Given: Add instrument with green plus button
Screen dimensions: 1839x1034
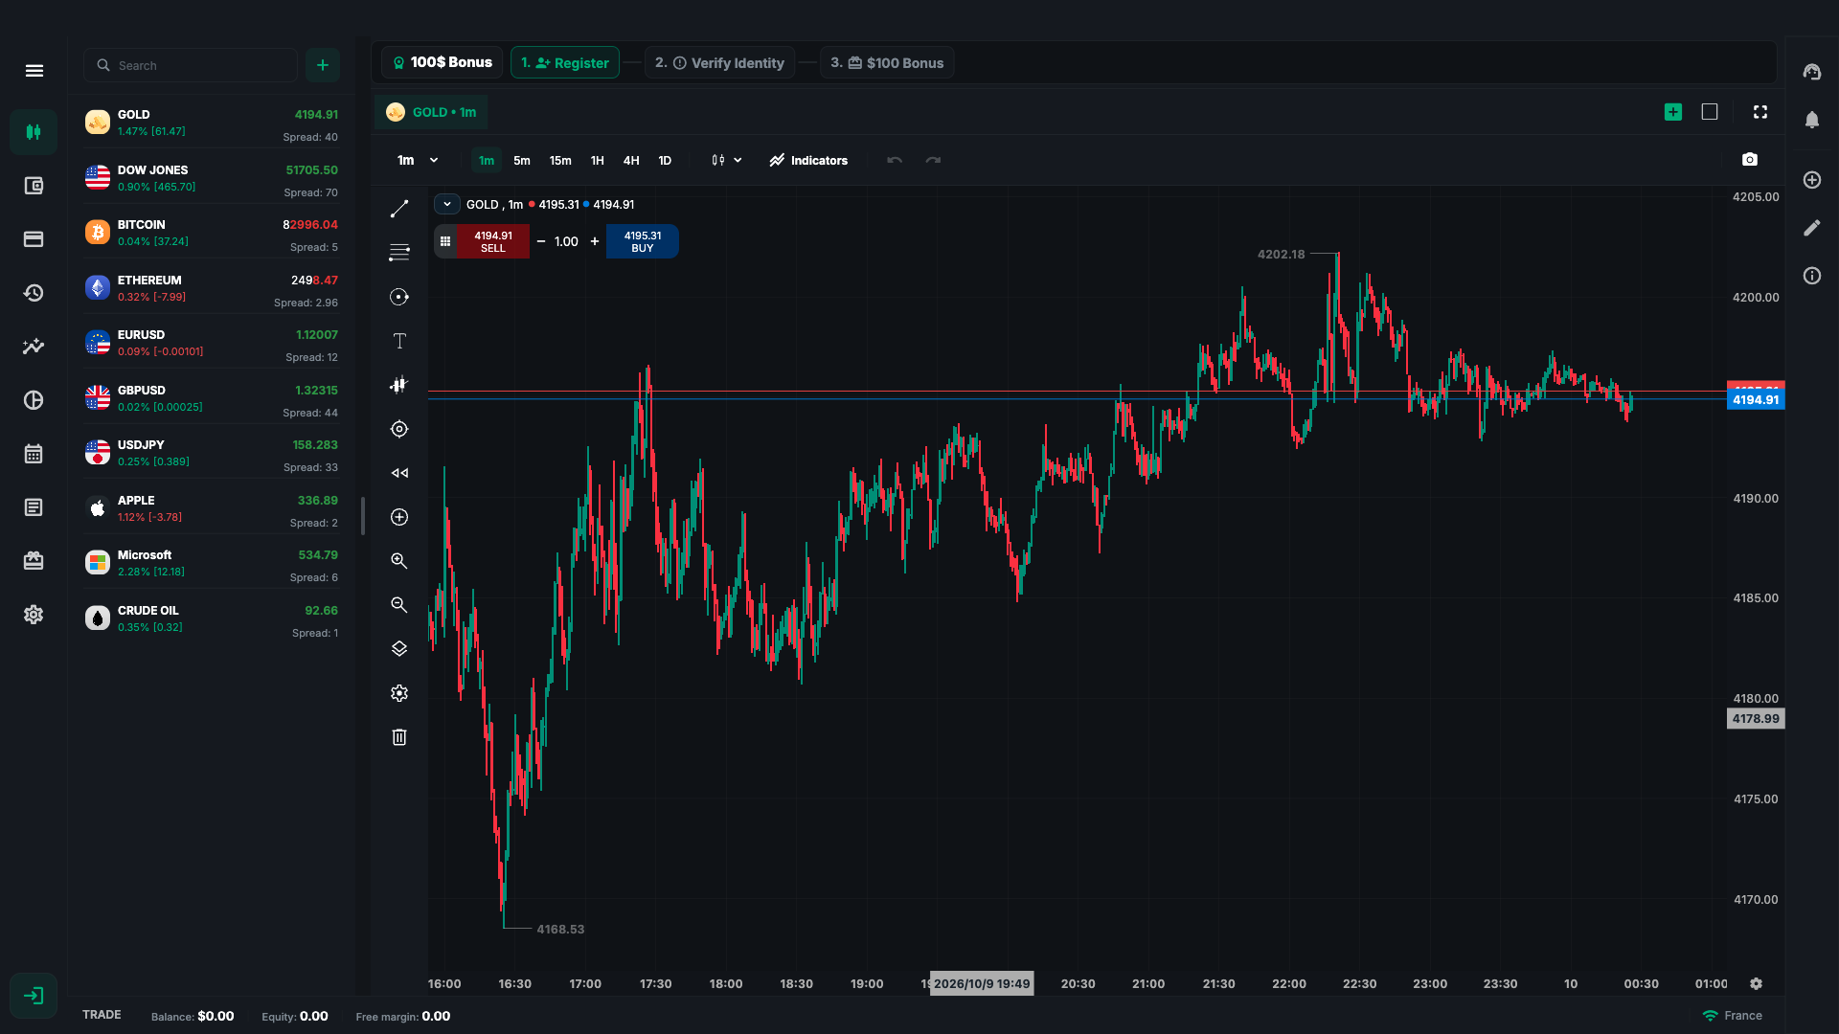Looking at the screenshot, I should pos(323,65).
